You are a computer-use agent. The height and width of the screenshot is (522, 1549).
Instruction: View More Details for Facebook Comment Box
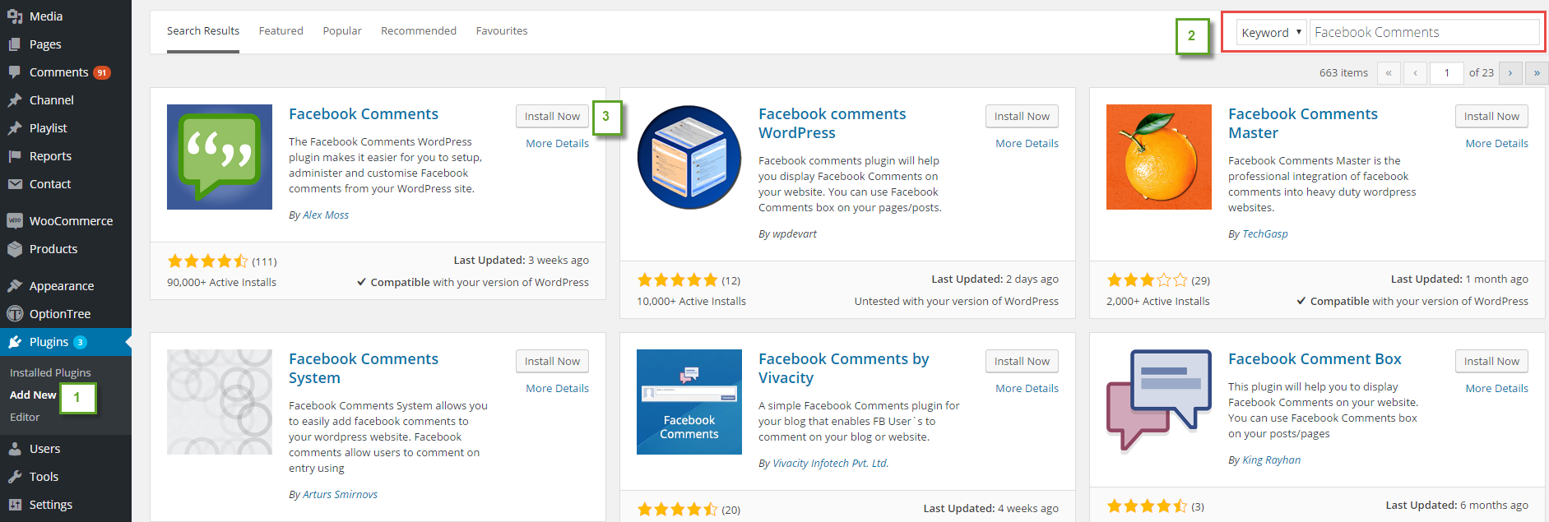[1496, 389]
